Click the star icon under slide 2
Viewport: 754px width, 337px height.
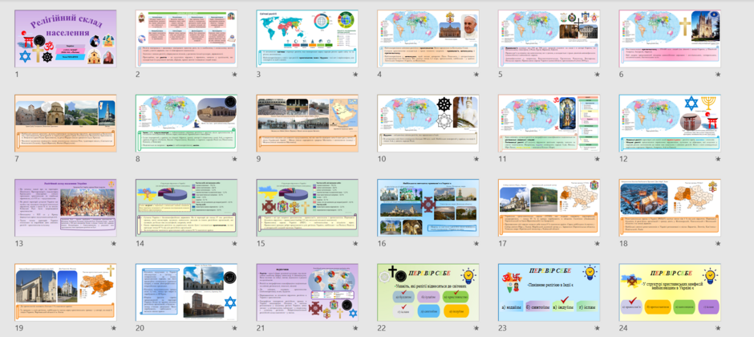(x=234, y=75)
